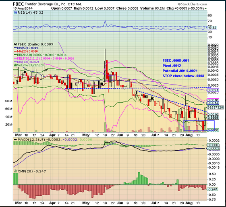Click the volume bars icon in the legend
The height and width of the screenshot is (207, 226).
click(x=15, y=65)
